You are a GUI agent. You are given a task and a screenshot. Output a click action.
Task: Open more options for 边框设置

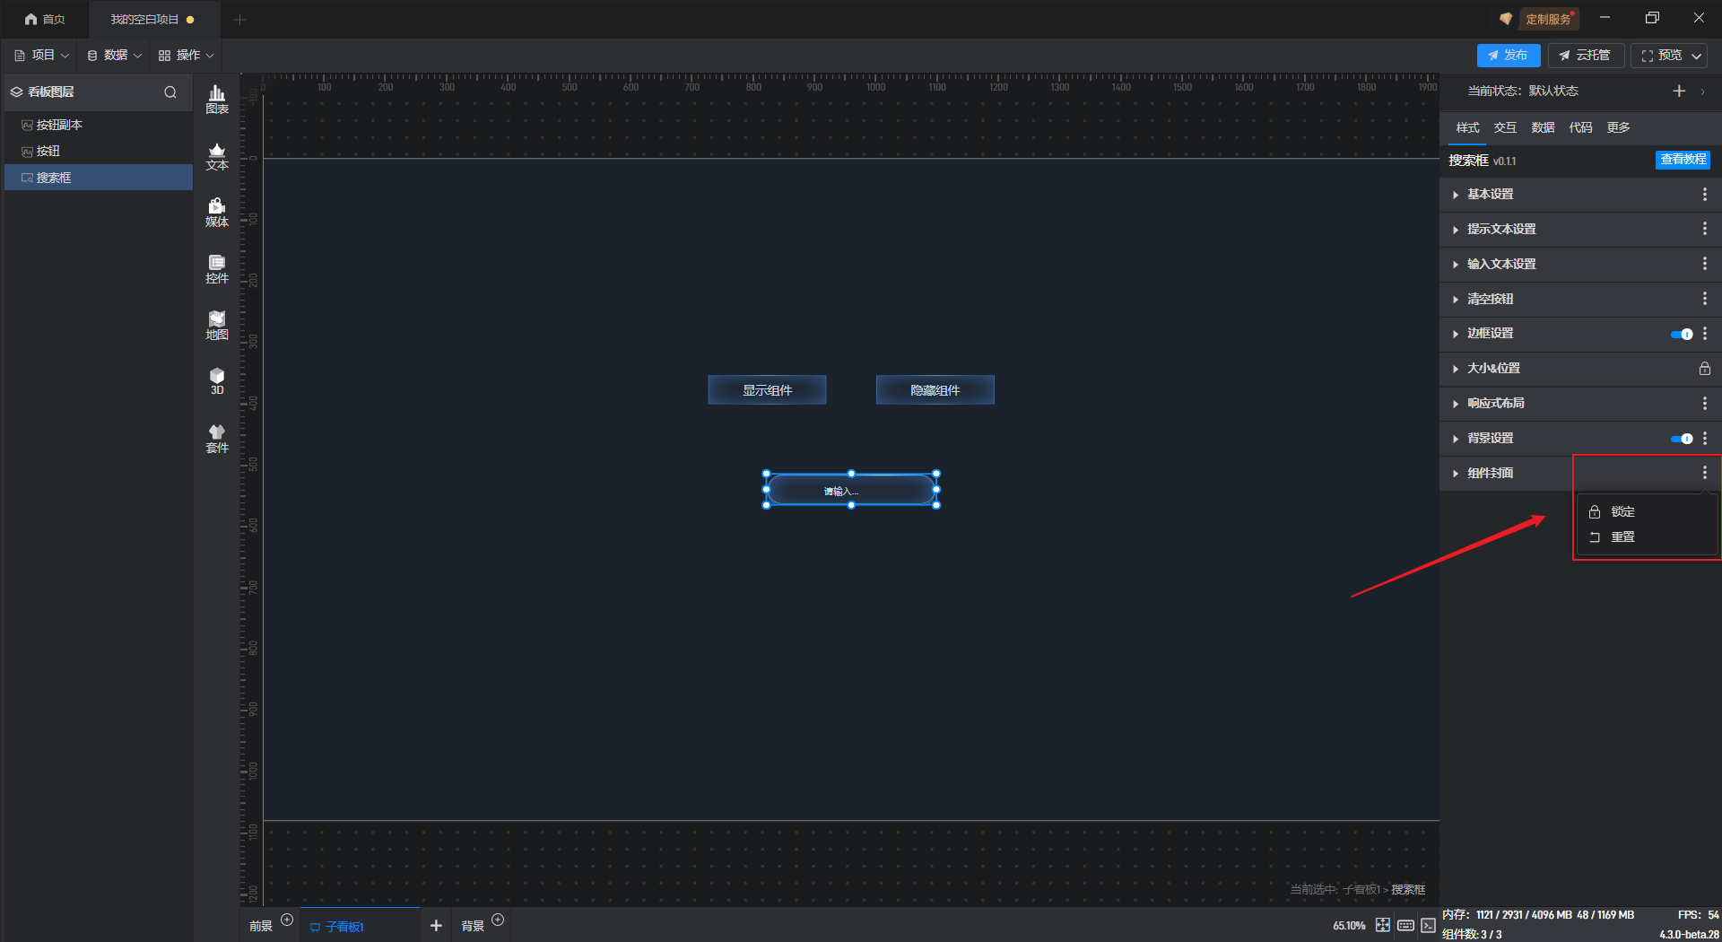(1705, 334)
